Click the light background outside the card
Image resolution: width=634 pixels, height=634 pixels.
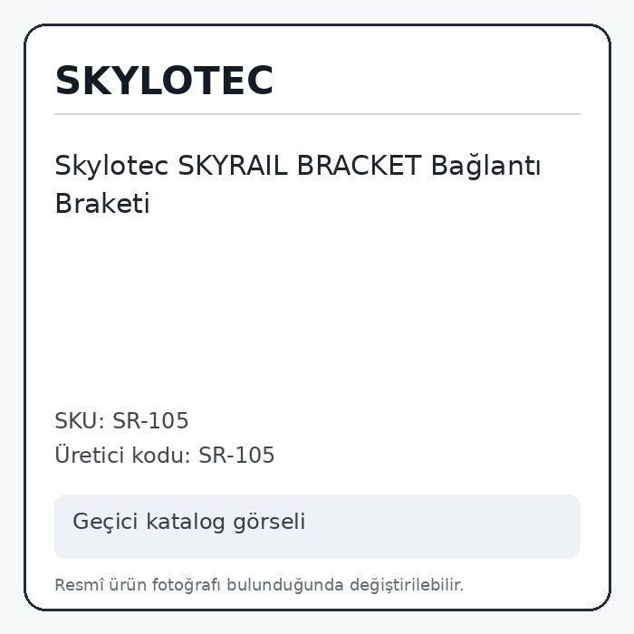point(11,317)
